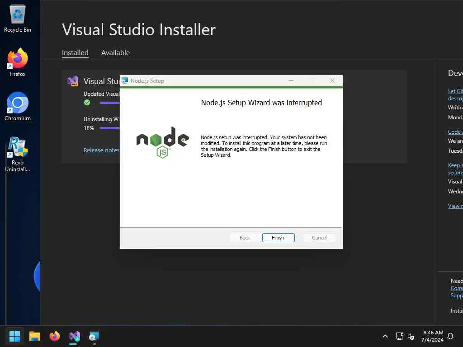Open the 'Let Git' news article link
The image size is (463, 347).
455,95
